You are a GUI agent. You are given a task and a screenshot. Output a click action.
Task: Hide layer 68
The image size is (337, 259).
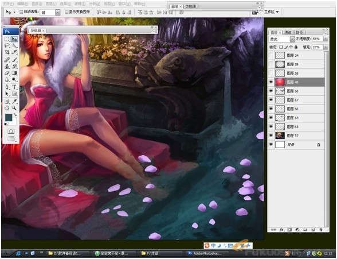point(271,91)
